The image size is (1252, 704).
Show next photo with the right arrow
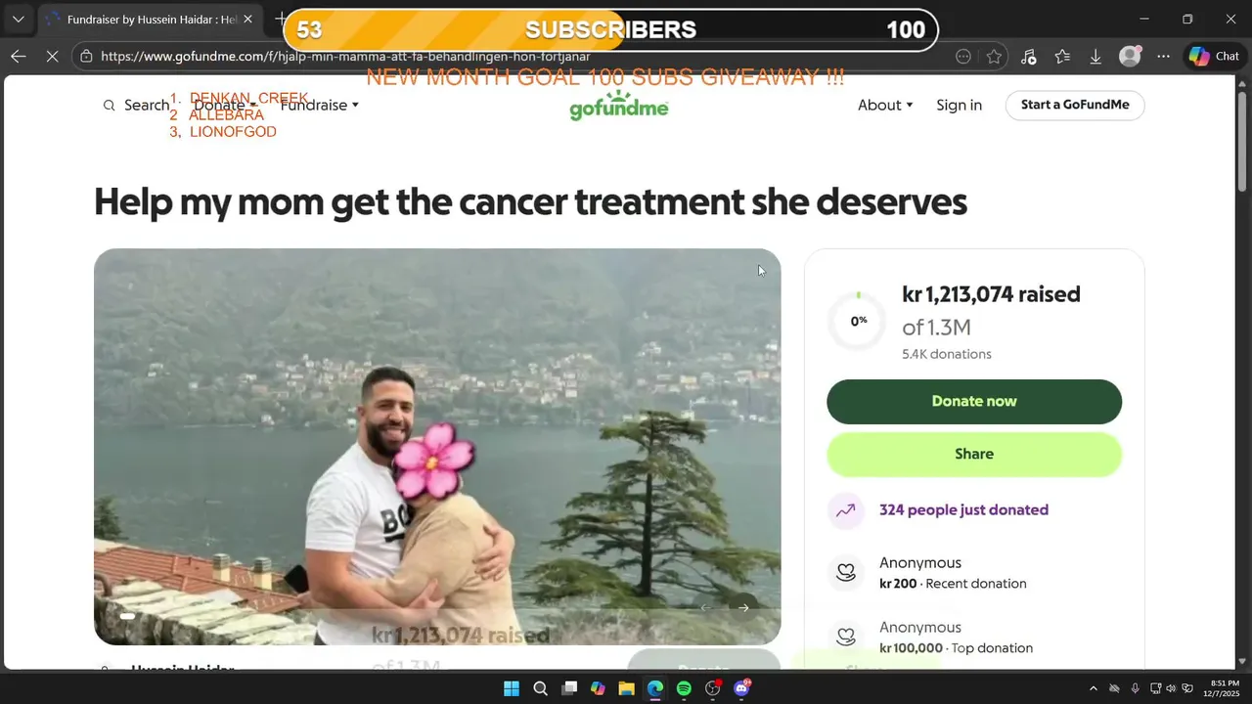click(743, 608)
